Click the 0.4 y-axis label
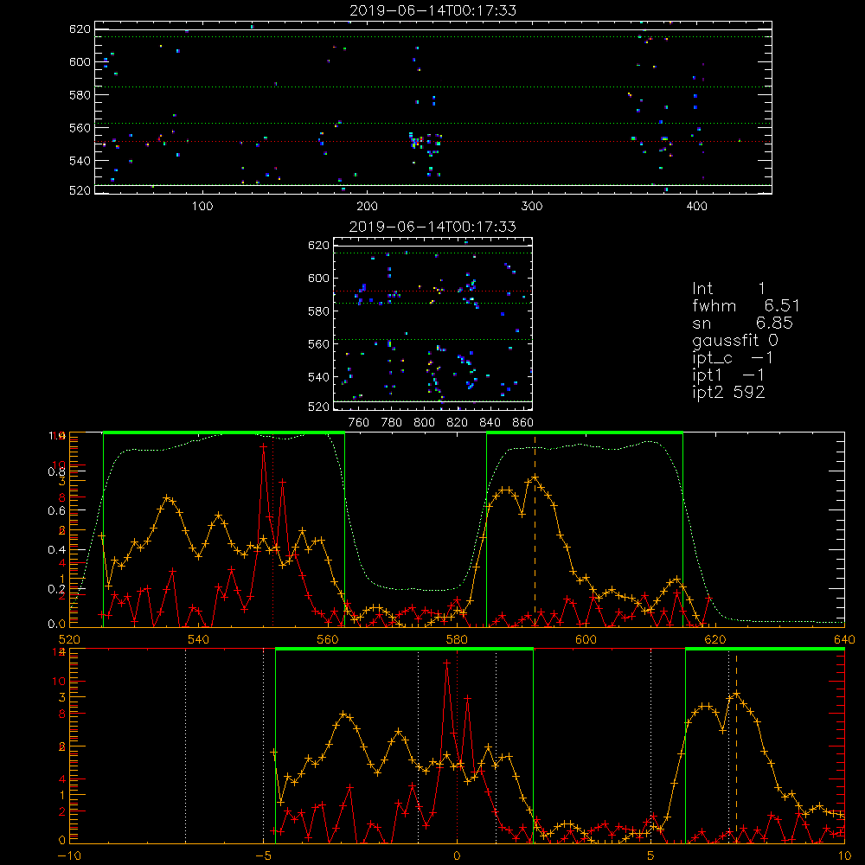Image resolution: width=865 pixels, height=865 pixels. 55,550
